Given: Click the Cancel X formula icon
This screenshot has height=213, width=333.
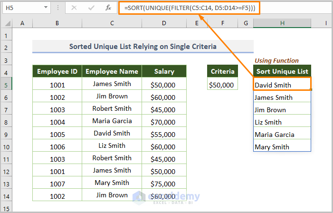Looking at the screenshot, I should click(75, 8).
